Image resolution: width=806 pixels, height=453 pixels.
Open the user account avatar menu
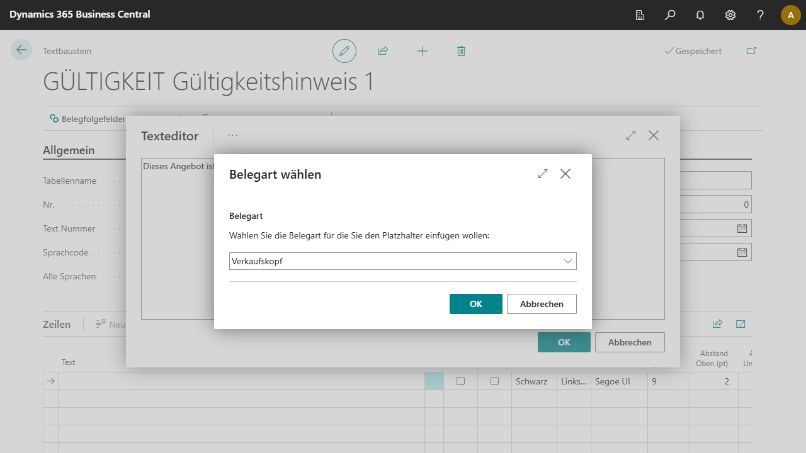[790, 15]
